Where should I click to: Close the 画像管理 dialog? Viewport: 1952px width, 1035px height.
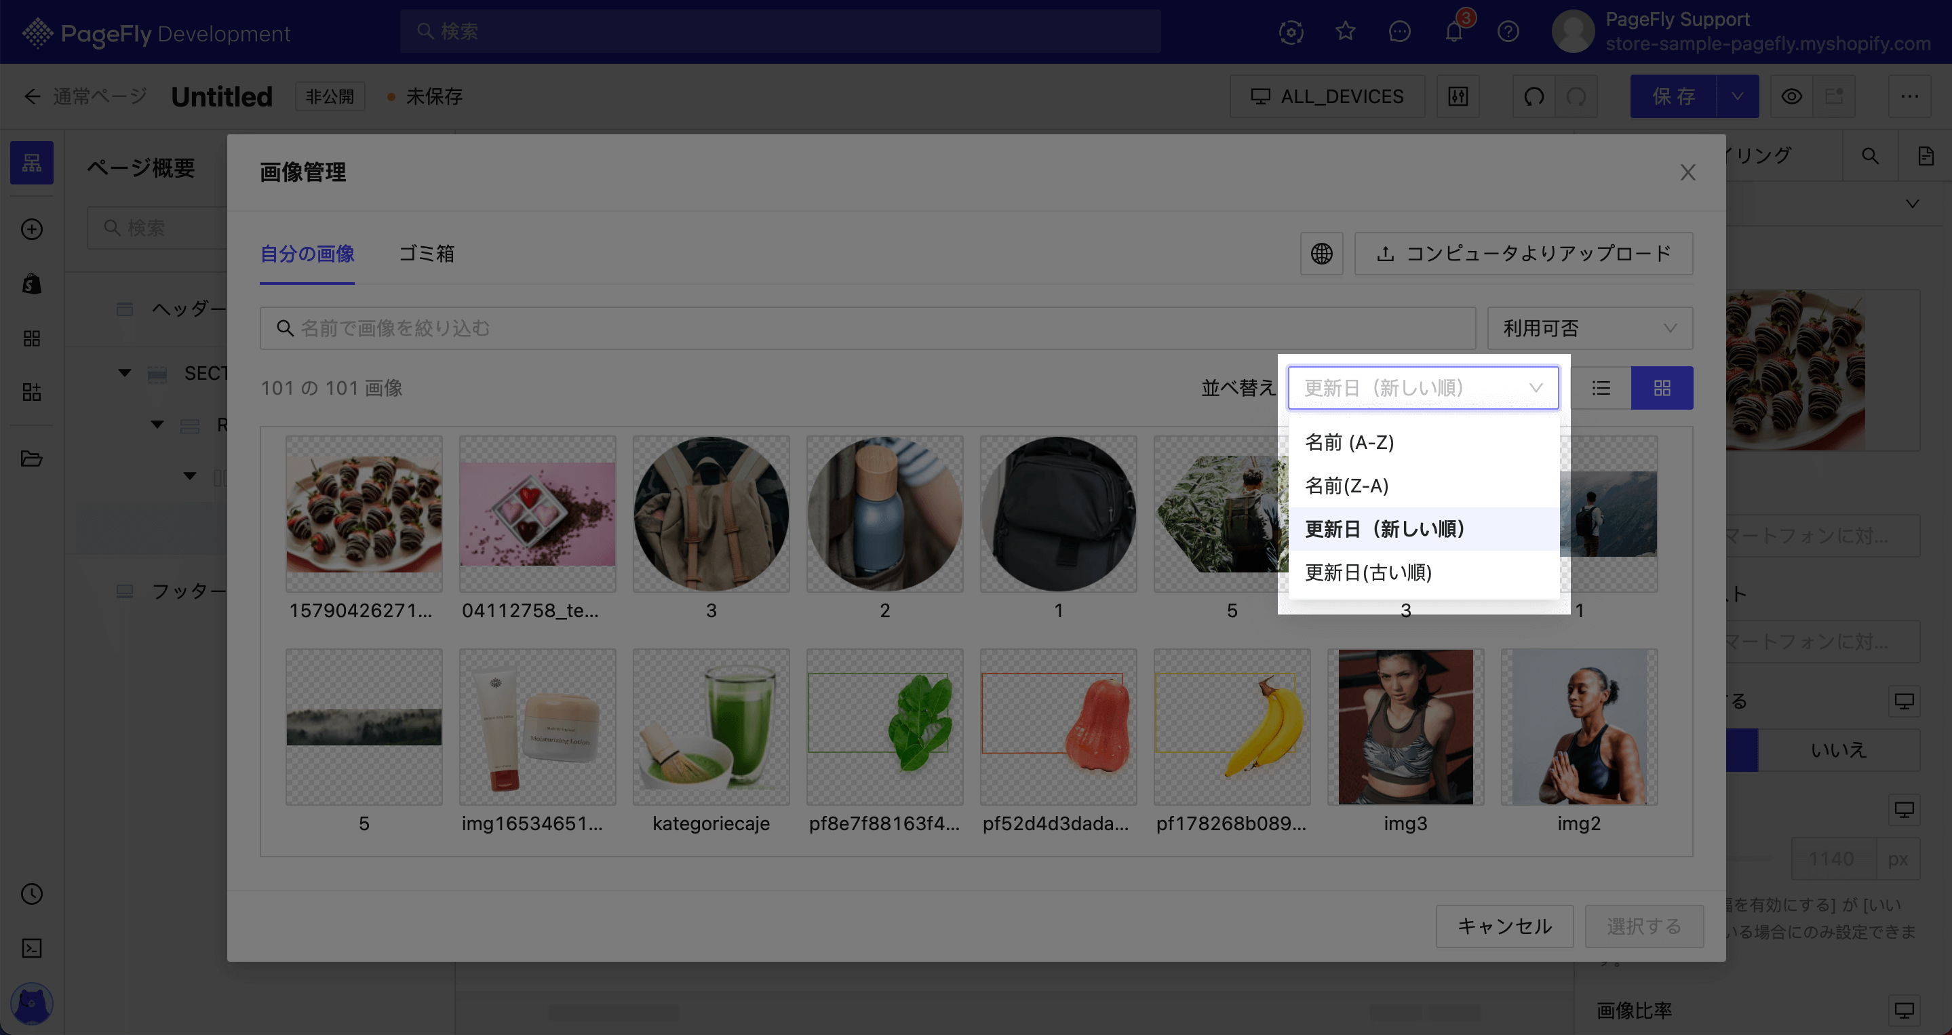[1687, 172]
